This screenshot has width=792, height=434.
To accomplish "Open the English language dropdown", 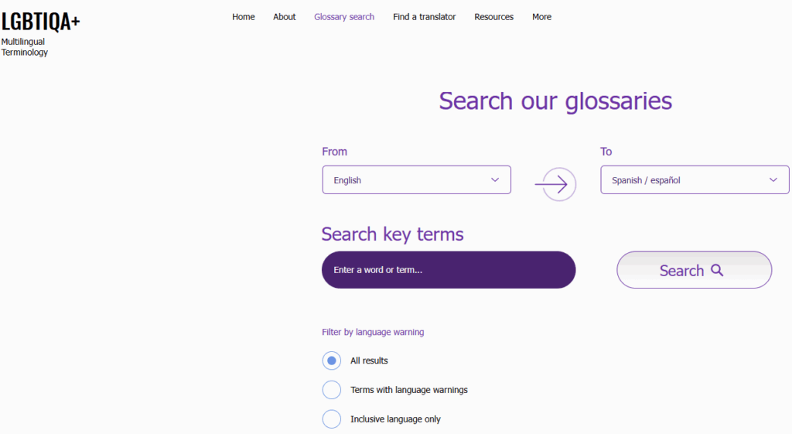I will coord(417,179).
